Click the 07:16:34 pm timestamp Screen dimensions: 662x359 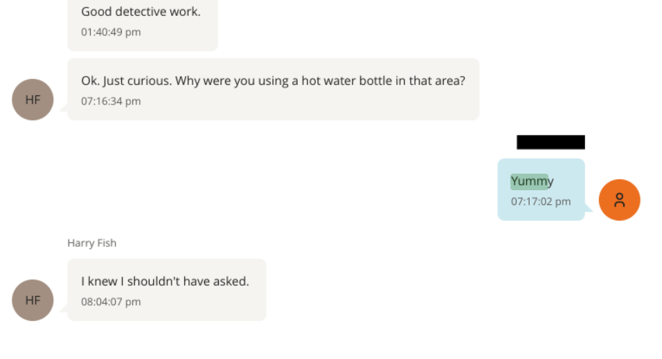111,102
